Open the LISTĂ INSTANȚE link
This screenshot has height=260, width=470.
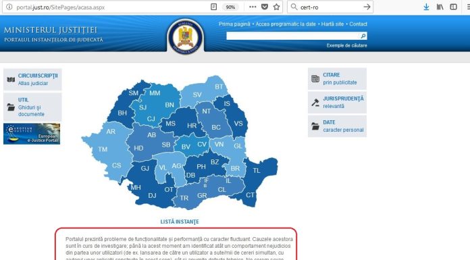180,222
